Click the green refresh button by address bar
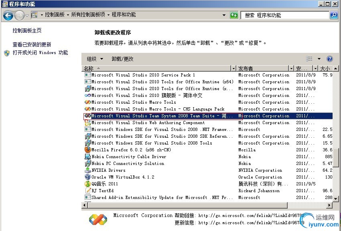341x231 pixels. click(x=234, y=15)
